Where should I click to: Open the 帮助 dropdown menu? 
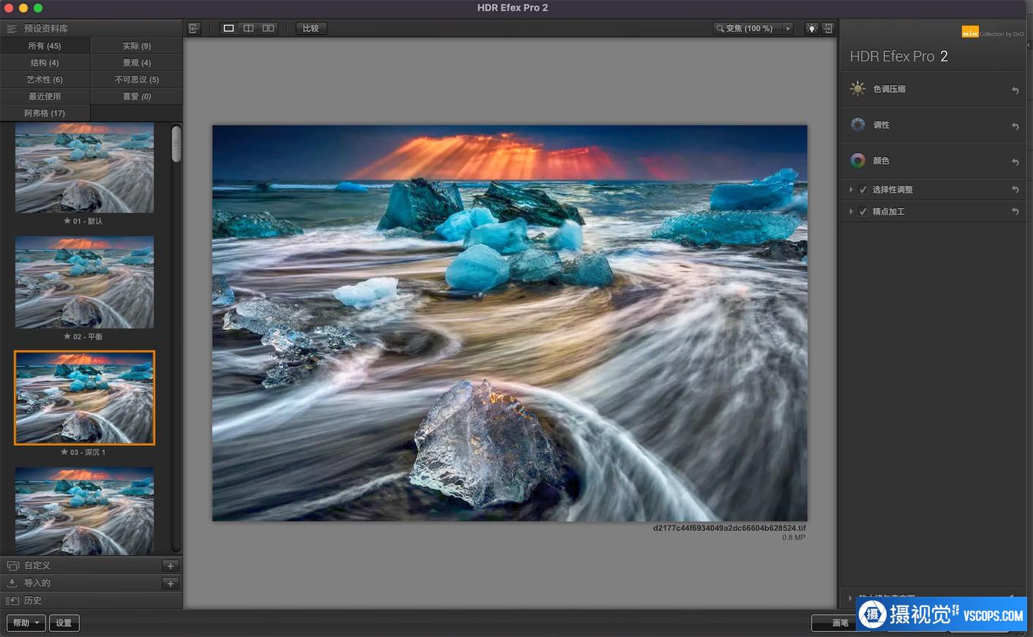26,623
